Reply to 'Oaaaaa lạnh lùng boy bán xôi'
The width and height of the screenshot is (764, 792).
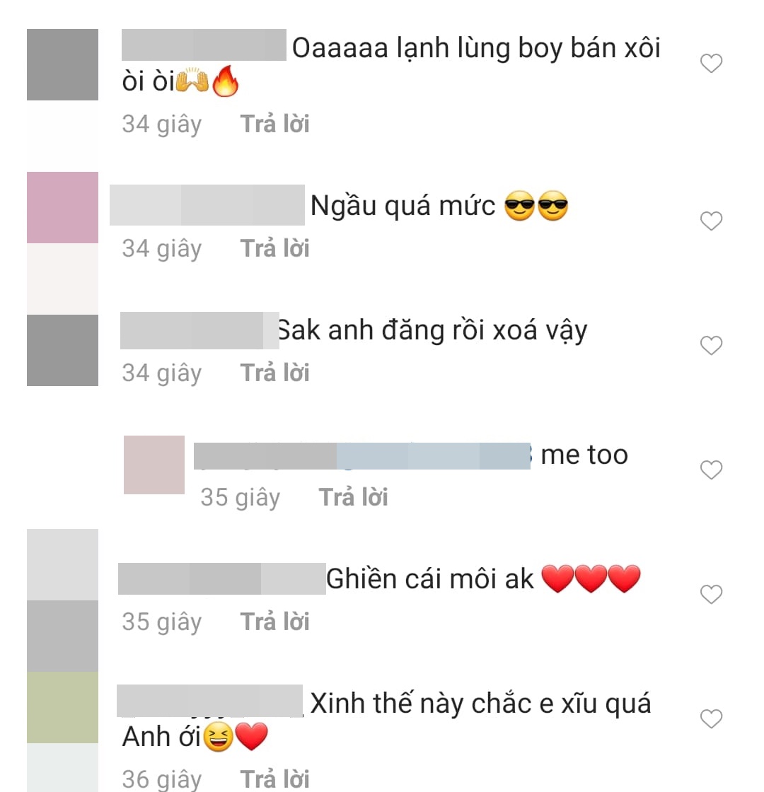[274, 124]
